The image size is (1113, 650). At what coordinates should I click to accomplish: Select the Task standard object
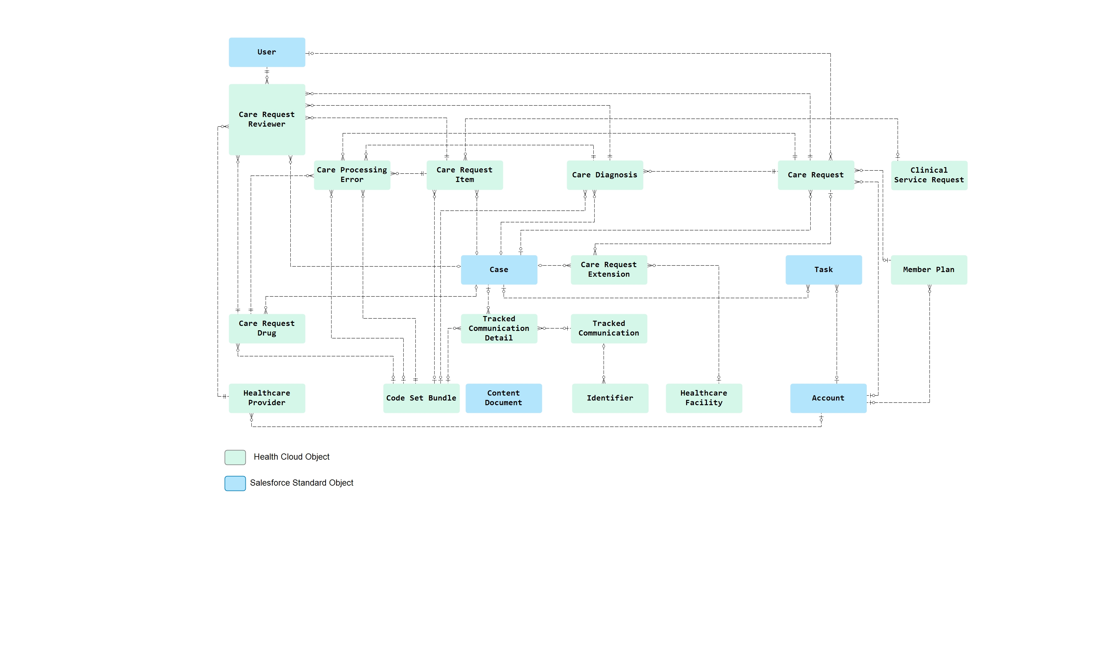tap(823, 269)
